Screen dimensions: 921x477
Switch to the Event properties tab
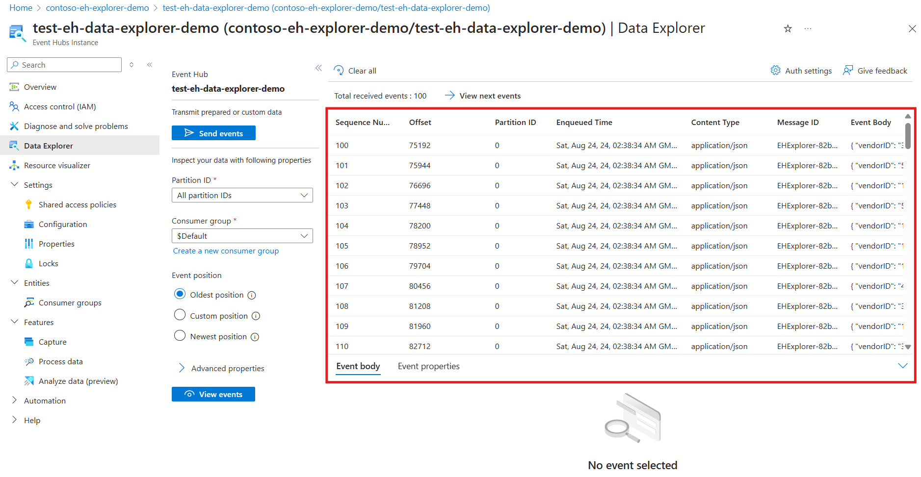[x=428, y=366]
